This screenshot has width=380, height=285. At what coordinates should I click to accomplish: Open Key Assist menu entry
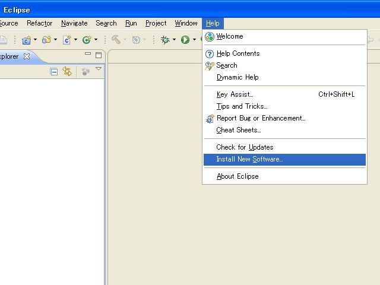pyautogui.click(x=284, y=94)
